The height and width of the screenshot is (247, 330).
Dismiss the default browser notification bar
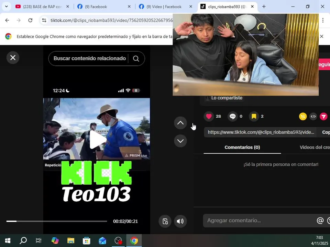(322, 36)
